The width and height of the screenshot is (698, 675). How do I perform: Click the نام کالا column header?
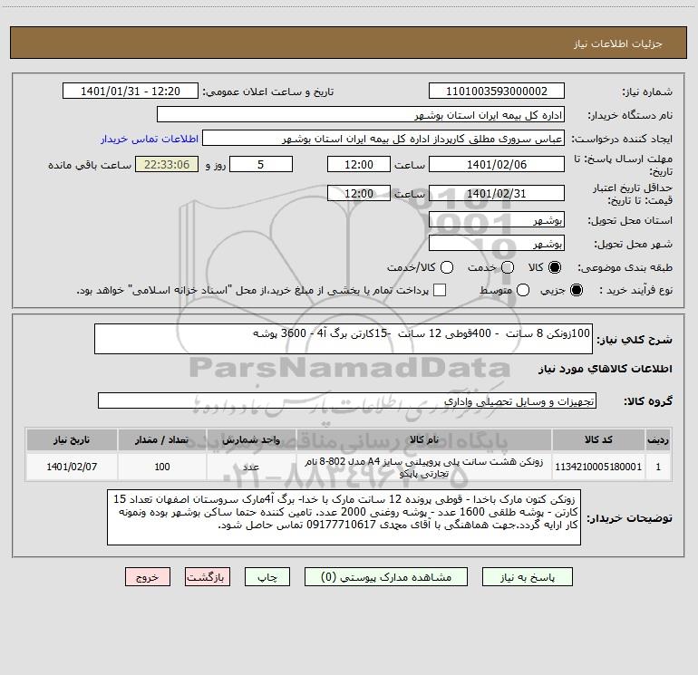[424, 439]
